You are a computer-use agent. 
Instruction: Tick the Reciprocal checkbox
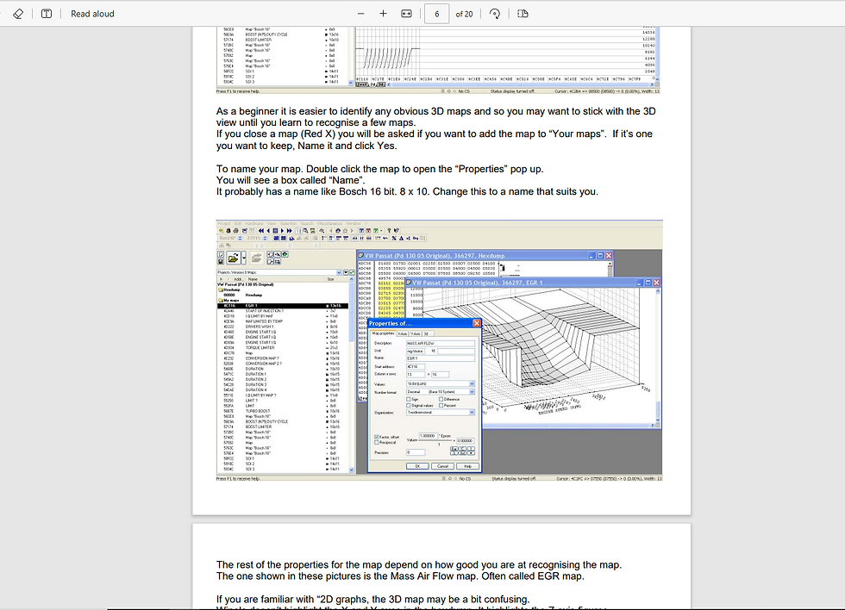click(376, 443)
